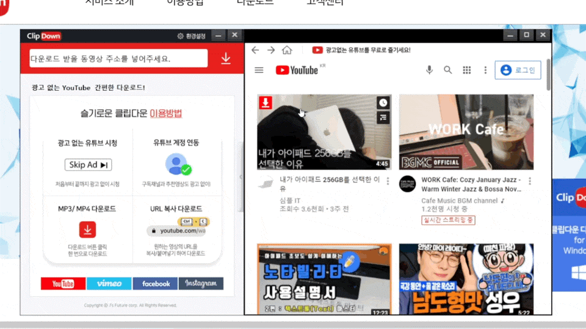This screenshot has width=586, height=329.
Task: Click the YouTube site button in ClipDown
Action: pyautogui.click(x=63, y=283)
